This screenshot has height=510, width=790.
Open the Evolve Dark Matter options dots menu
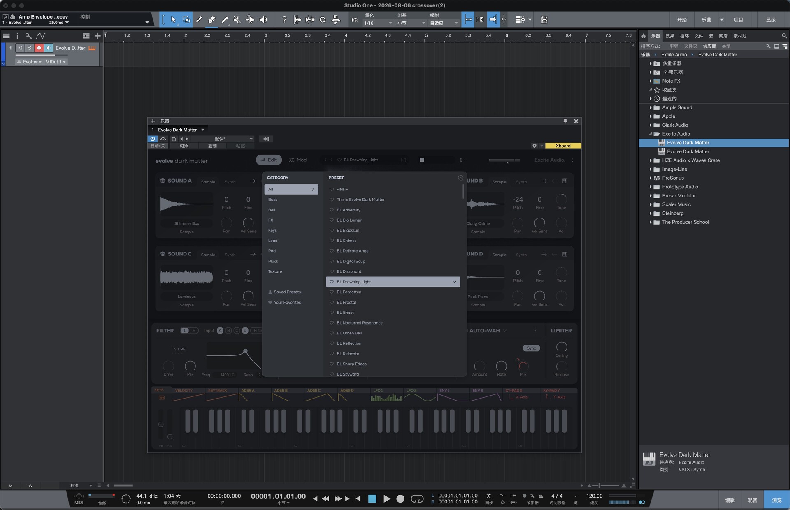[x=572, y=160]
